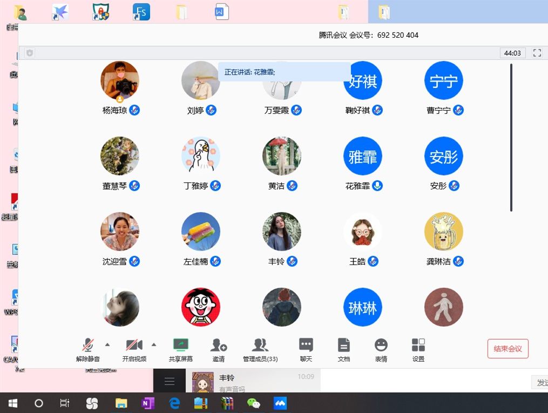548x413 pixels.
Task: Open the Emoji (表情) picker
Action: (381, 346)
